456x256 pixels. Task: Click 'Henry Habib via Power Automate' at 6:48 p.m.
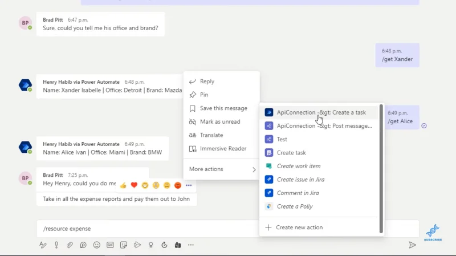coord(81,82)
